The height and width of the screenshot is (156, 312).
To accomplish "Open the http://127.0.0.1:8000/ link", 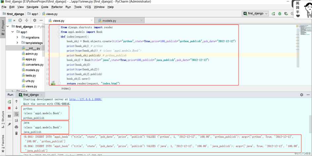I will (86, 99).
